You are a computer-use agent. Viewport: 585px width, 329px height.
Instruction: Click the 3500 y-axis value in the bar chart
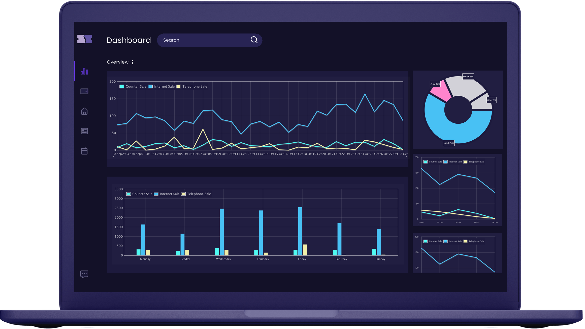tap(119, 189)
